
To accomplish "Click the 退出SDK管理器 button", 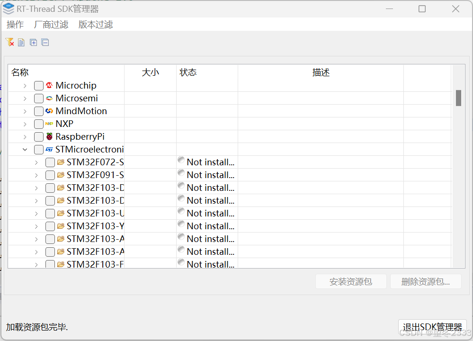I will 432,327.
